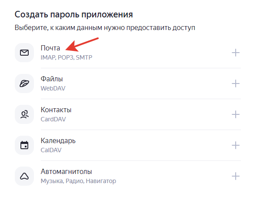This screenshot has width=267, height=207.
Task: Click the Музыка, Радио, Навигатор subtitle
Action: tap(78, 181)
